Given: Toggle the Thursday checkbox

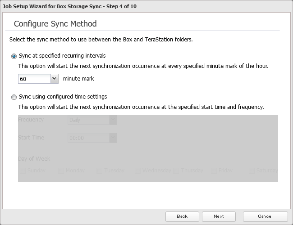Looking at the screenshot, I should [176, 171].
